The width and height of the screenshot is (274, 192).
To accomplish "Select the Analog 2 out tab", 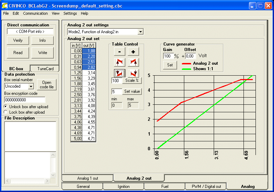I will click(139, 178).
